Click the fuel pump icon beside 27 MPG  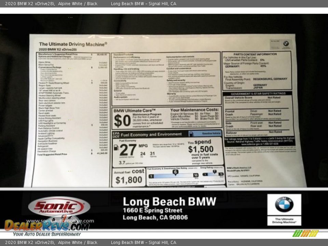116,148
